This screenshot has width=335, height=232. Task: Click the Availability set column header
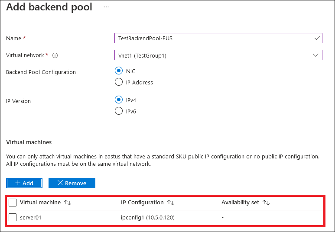[x=240, y=202]
